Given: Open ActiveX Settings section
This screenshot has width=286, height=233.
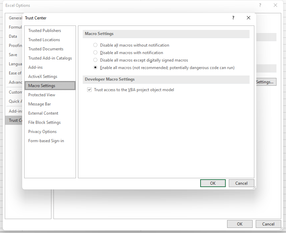Looking at the screenshot, I should tap(50, 77).
